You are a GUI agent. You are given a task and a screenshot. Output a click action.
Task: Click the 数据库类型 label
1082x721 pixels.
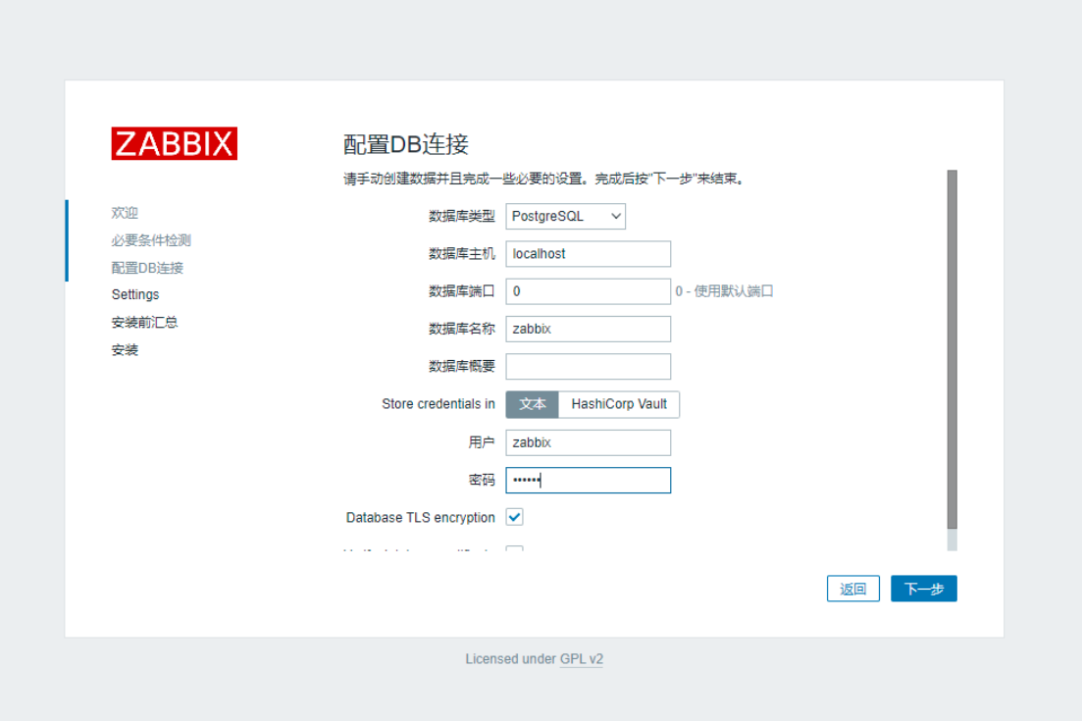tap(462, 217)
